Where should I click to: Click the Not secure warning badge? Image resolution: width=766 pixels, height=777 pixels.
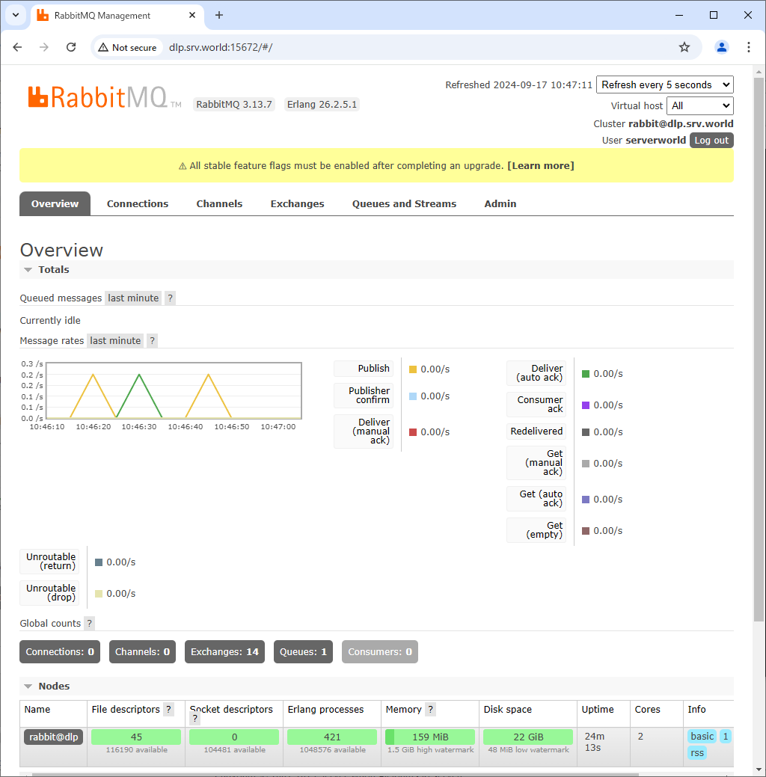click(x=127, y=48)
